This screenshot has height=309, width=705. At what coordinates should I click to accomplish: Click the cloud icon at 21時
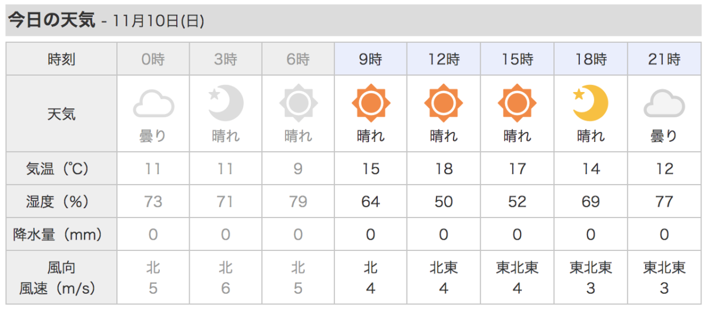(x=664, y=104)
